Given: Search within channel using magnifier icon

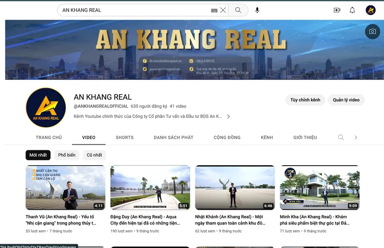Looking at the screenshot, I should 341,137.
